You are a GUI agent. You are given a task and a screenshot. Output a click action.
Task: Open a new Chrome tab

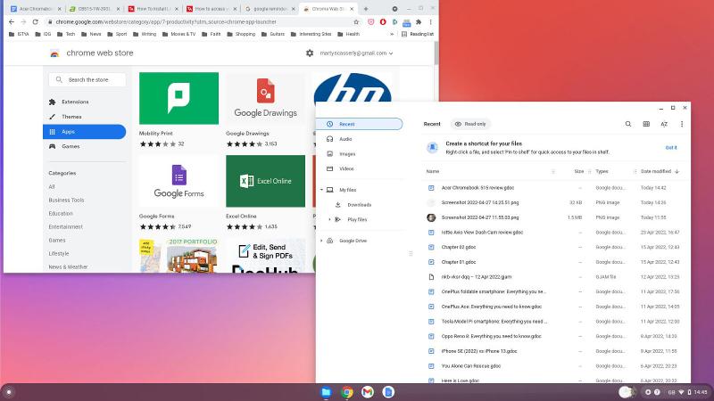coord(365,9)
